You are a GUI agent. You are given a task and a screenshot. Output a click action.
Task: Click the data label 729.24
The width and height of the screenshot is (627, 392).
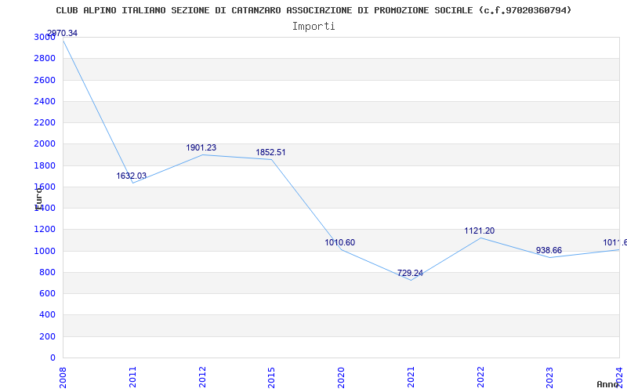410,273
